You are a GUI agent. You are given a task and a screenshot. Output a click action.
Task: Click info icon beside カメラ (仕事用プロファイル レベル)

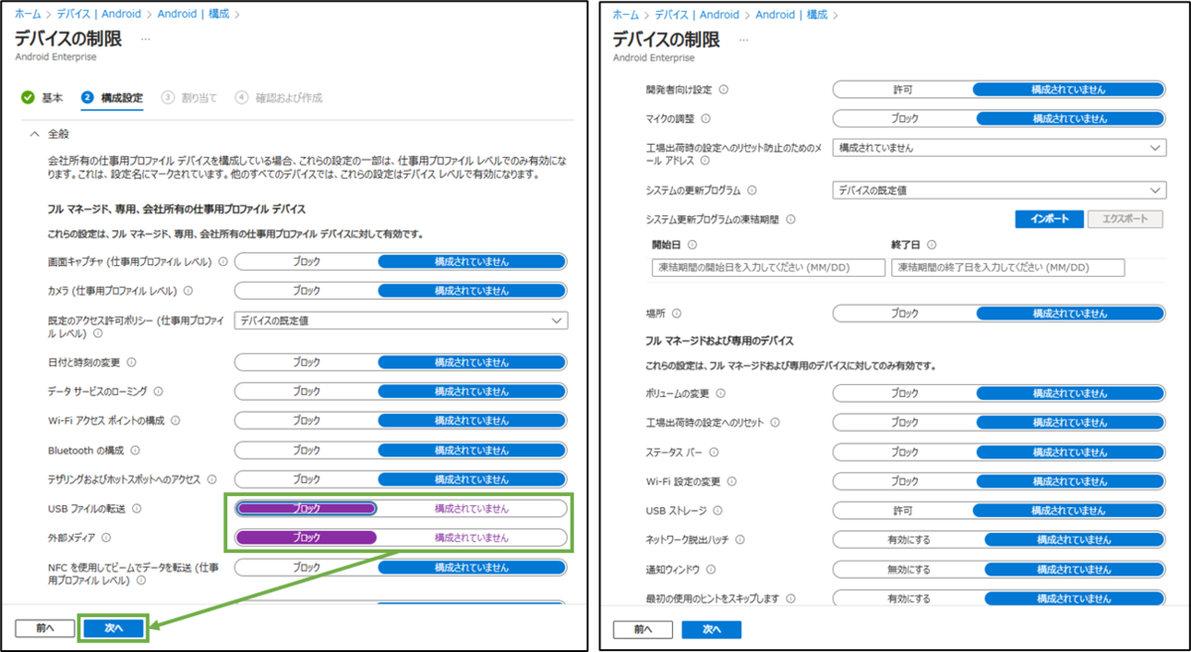click(188, 291)
